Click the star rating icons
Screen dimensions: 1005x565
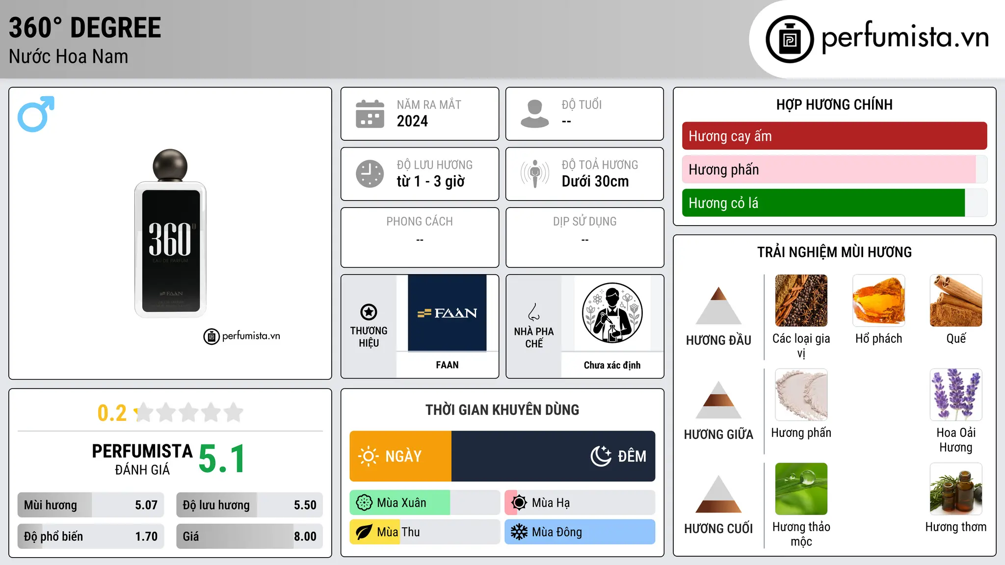189,412
